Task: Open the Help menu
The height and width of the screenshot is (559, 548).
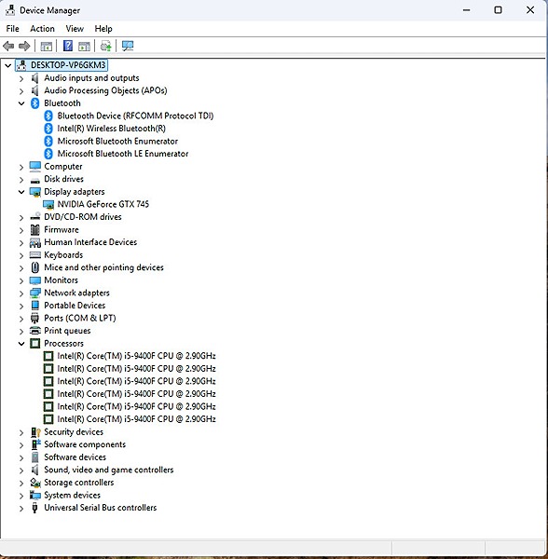Action: 103,29
